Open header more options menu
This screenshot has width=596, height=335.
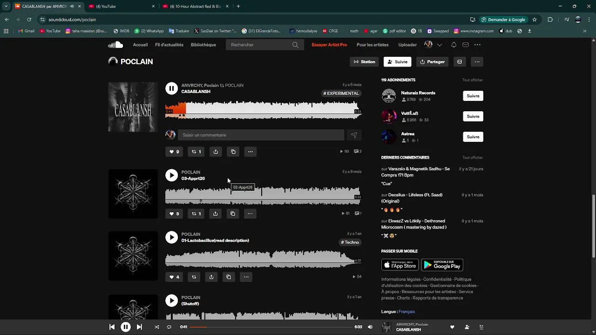(x=477, y=45)
